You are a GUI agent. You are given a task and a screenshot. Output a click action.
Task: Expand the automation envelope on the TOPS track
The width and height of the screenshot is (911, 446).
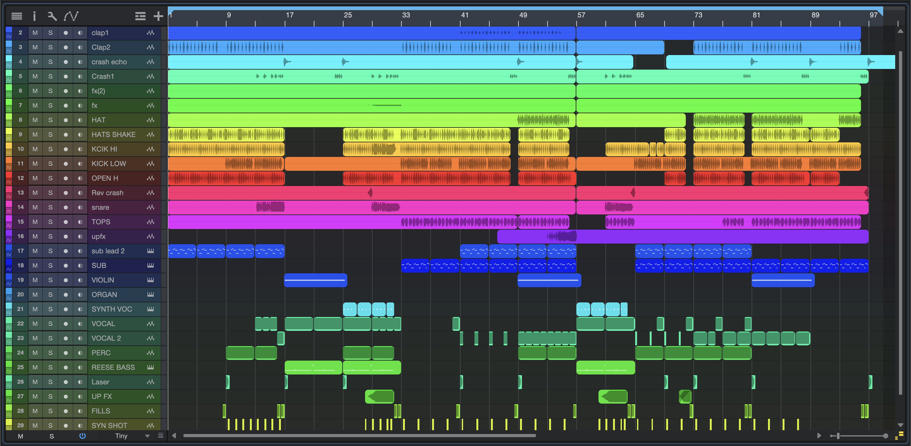coord(9,225)
